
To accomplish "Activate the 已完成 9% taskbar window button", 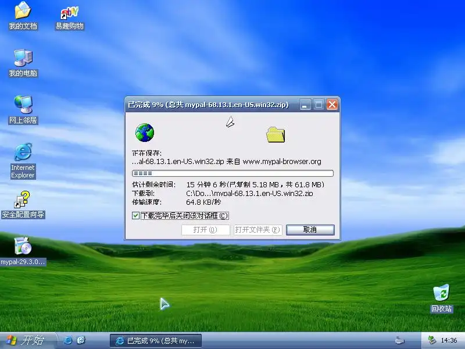I will [x=156, y=341].
